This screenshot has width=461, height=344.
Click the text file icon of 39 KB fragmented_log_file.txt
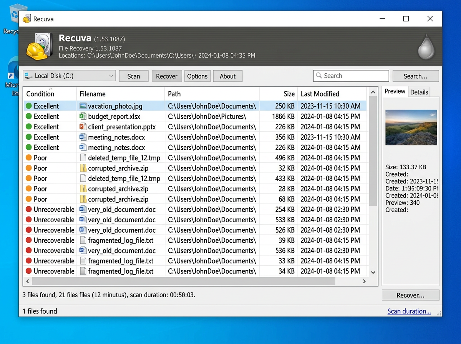83,240
